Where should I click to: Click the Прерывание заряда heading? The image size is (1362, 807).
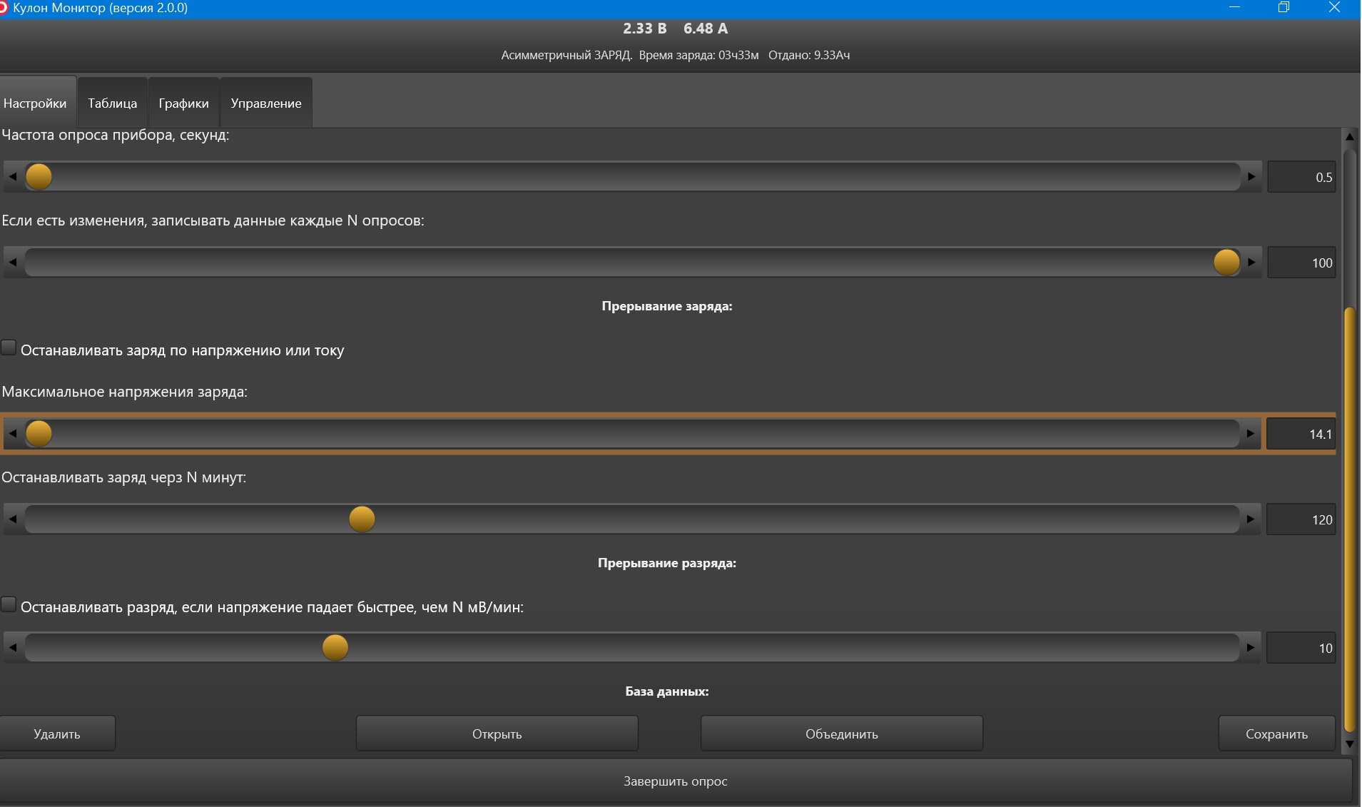click(x=667, y=306)
